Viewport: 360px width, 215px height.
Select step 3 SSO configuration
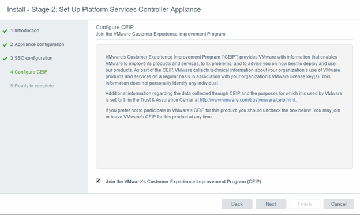(x=32, y=58)
